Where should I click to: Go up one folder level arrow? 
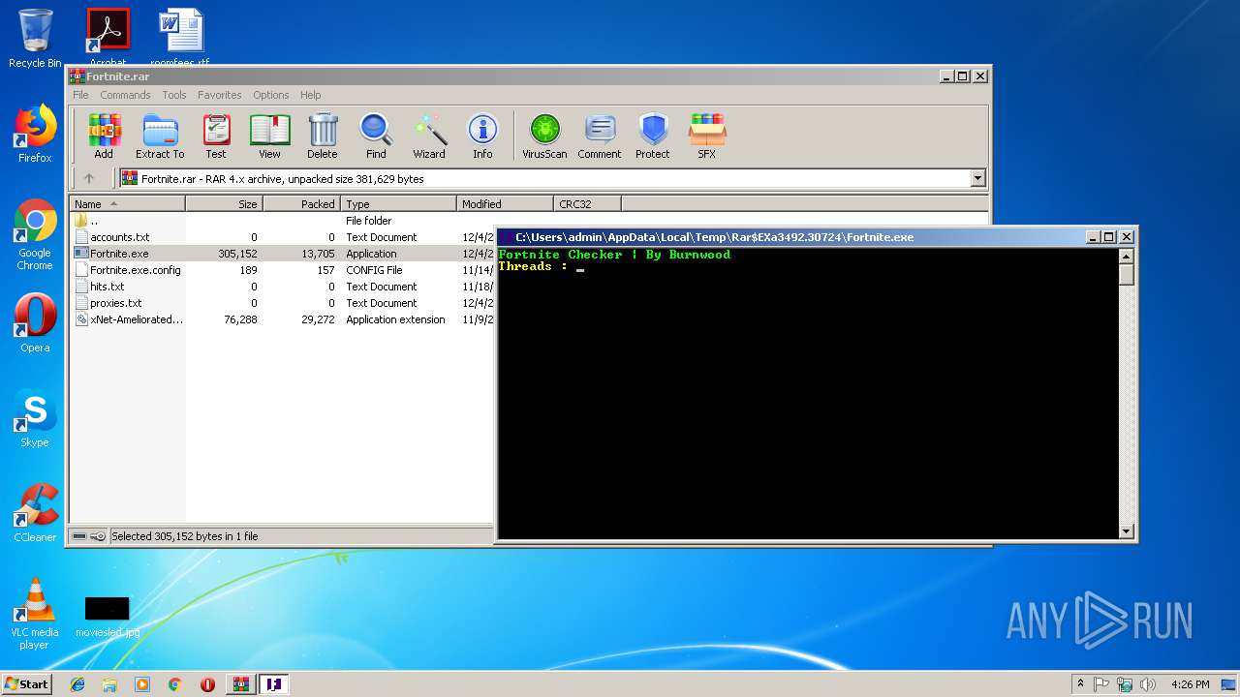pos(89,178)
